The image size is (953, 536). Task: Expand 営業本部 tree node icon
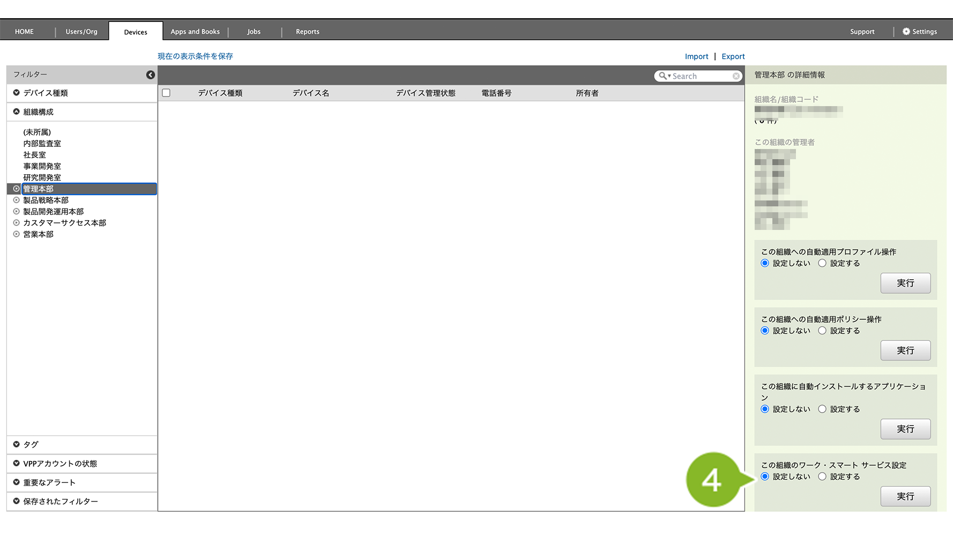tap(17, 234)
